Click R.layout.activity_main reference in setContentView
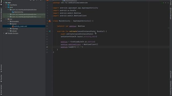 coord(85,37)
